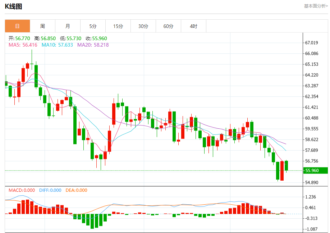Click the 收:55.960 closing price readout
The width and height of the screenshot is (330, 233).
(96, 38)
